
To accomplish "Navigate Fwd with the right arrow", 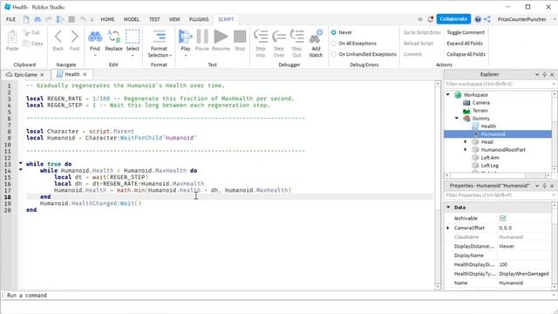I will click(74, 37).
